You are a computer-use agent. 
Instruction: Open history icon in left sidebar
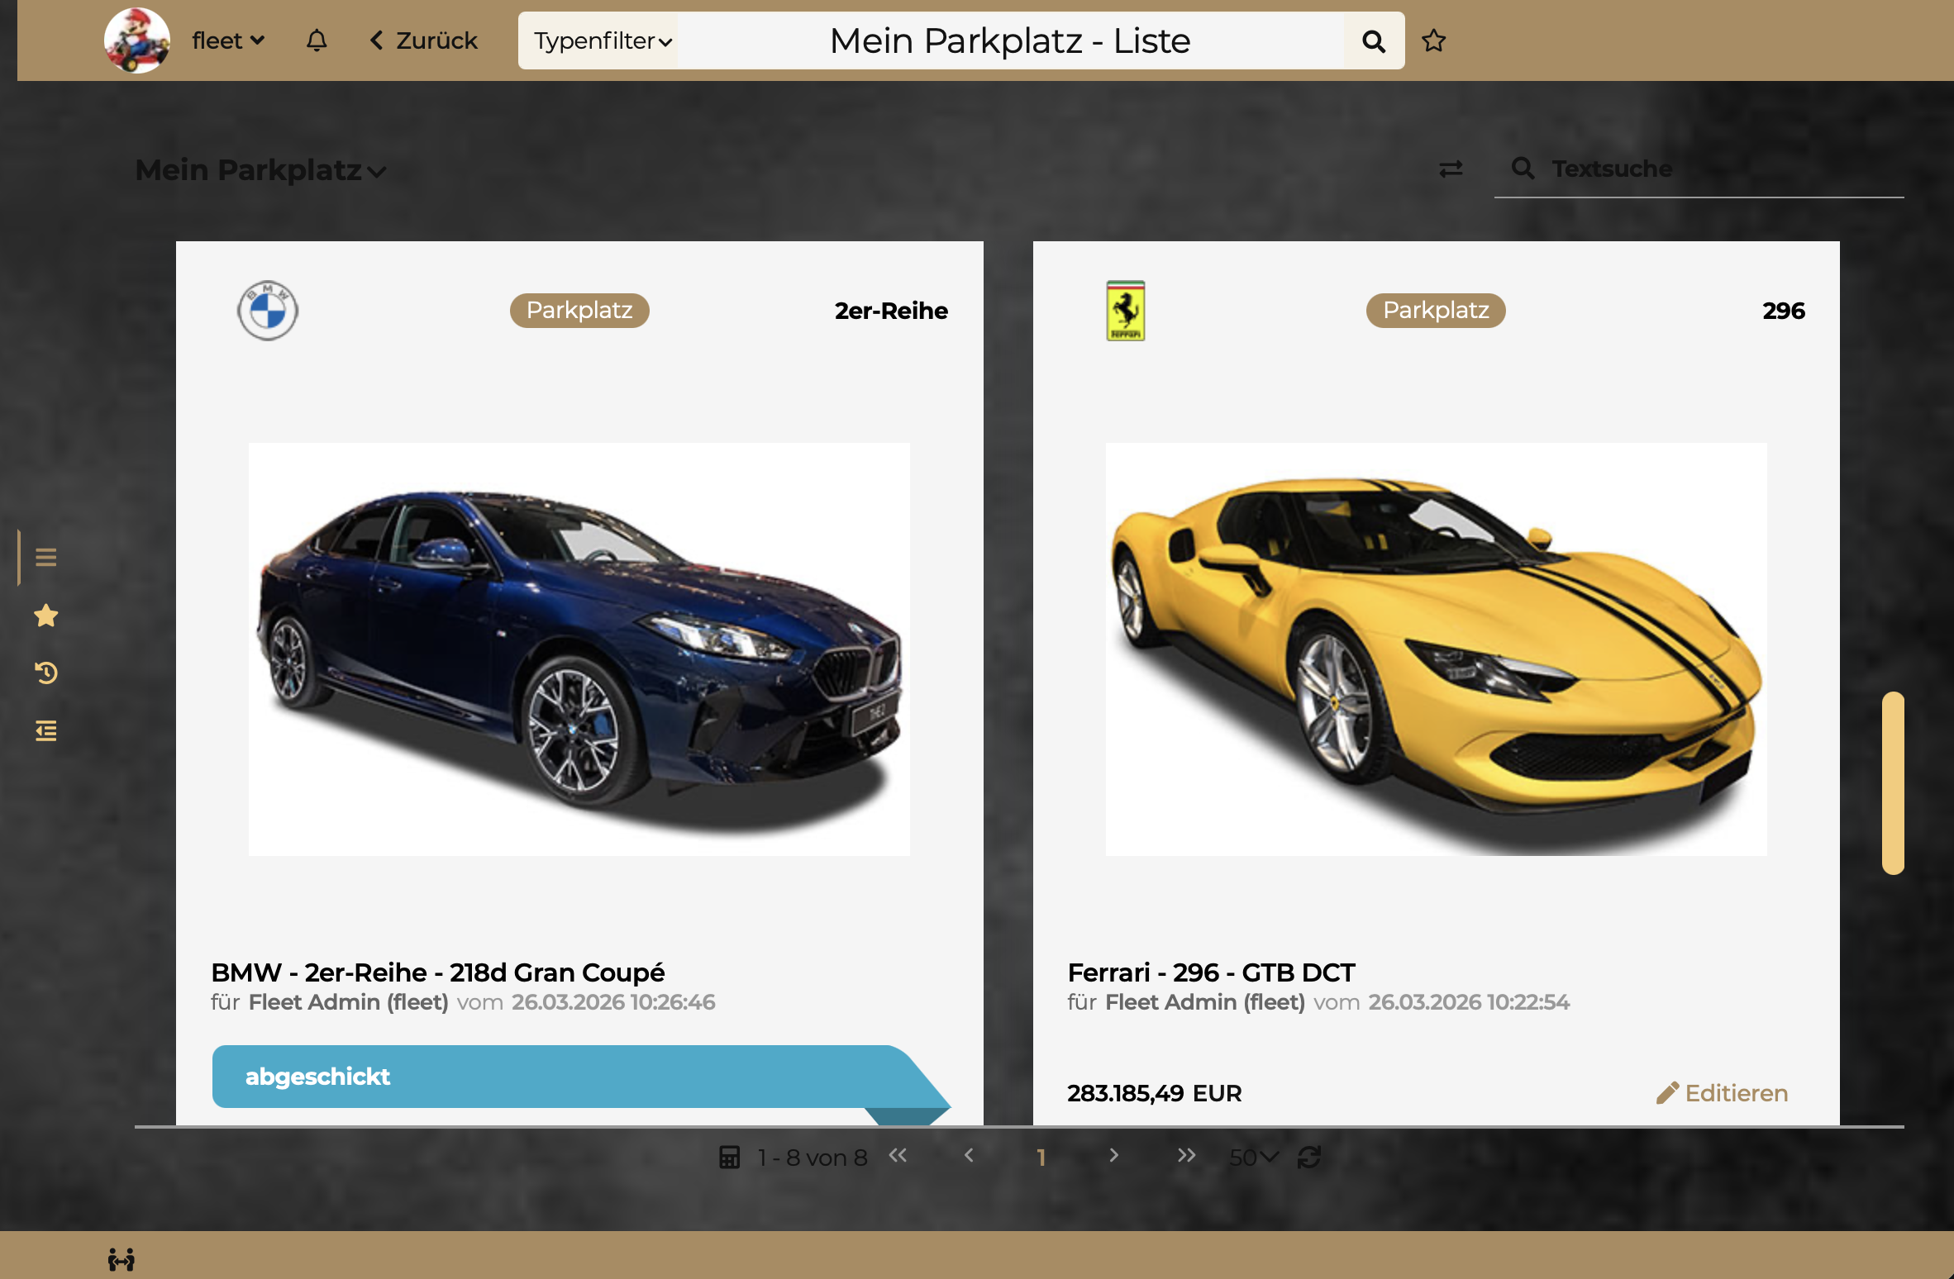click(x=46, y=673)
